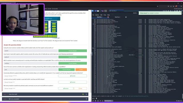The width and height of the screenshot is (183, 103).
Task: Click the webcam streamer overlay
Action: click(x=22, y=19)
